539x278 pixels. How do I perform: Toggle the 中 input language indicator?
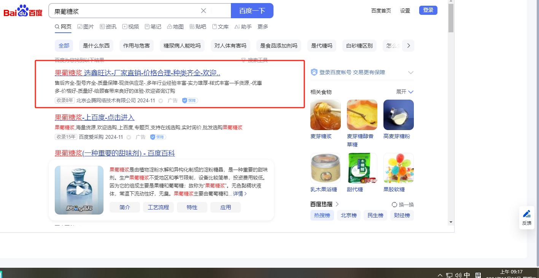point(467,275)
